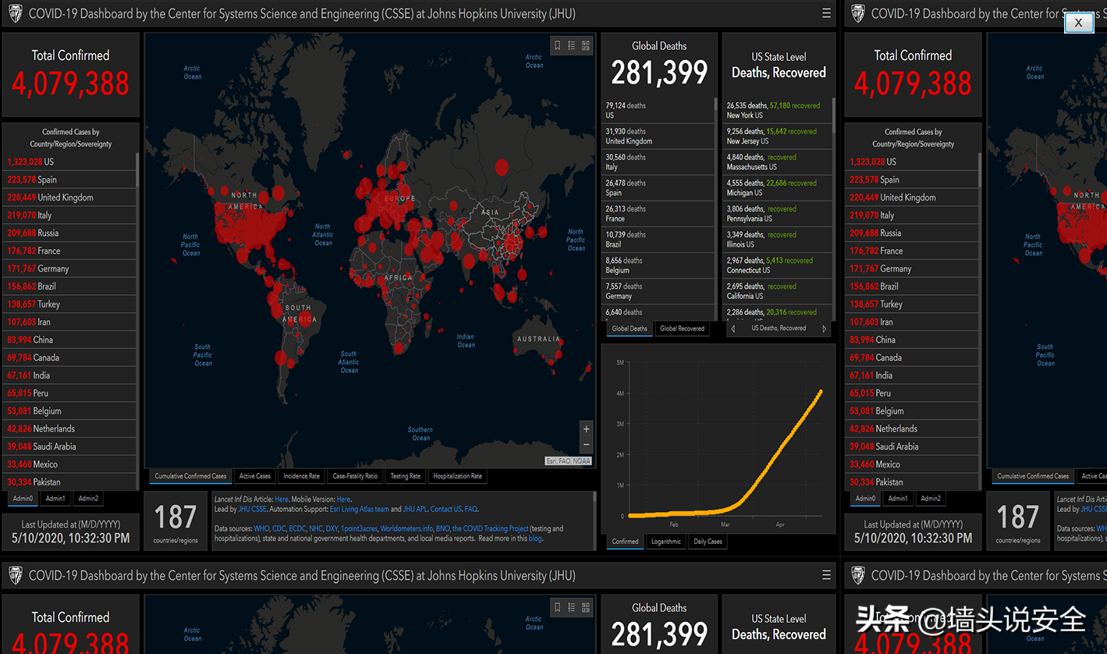Open hamburger menu in the bottom-left dashboard header
Viewport: 1107px width, 654px height.
826,575
